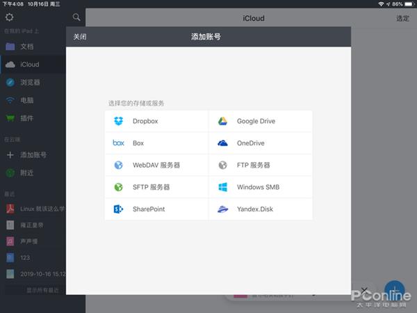Tap the blue plus floating button
The image size is (417, 313).
pyautogui.click(x=395, y=290)
